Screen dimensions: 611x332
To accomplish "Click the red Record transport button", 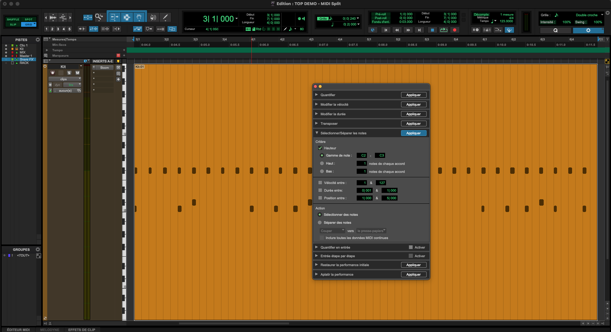I will point(455,30).
